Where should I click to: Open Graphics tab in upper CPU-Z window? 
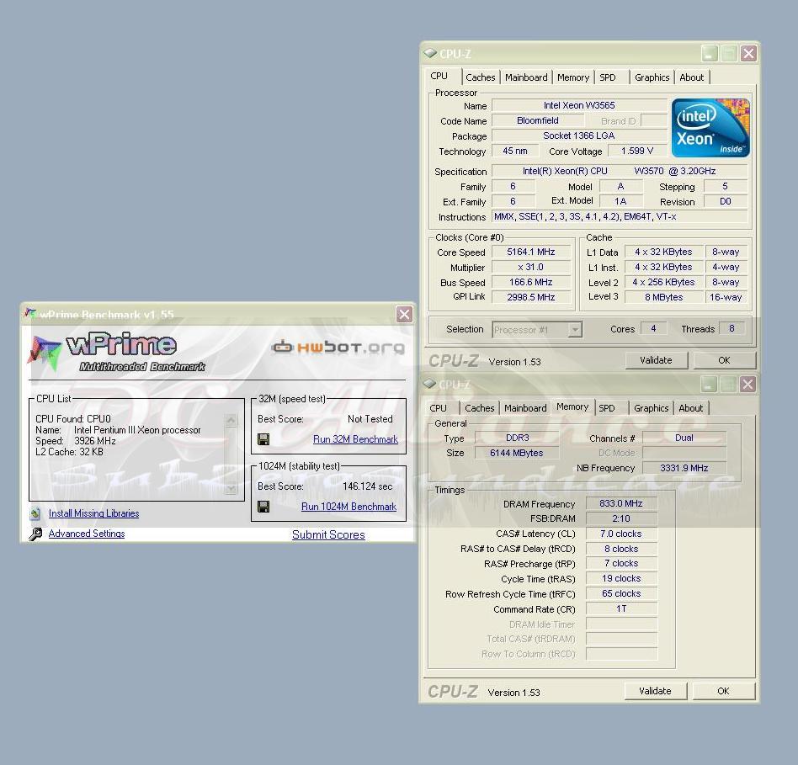click(652, 77)
